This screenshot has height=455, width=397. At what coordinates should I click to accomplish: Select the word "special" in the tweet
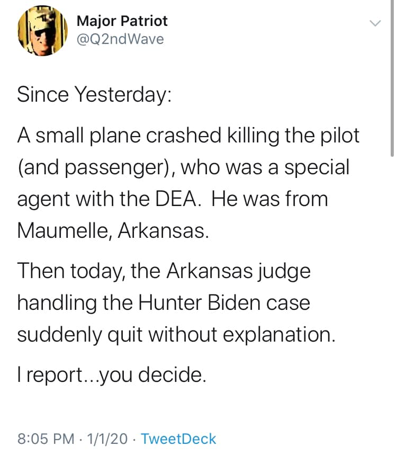click(317, 168)
